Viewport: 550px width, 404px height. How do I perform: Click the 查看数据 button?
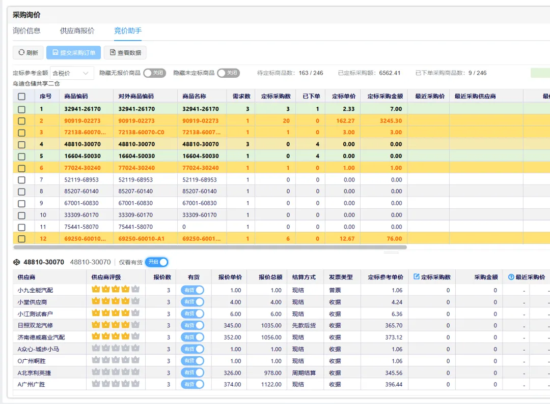pyautogui.click(x=125, y=52)
